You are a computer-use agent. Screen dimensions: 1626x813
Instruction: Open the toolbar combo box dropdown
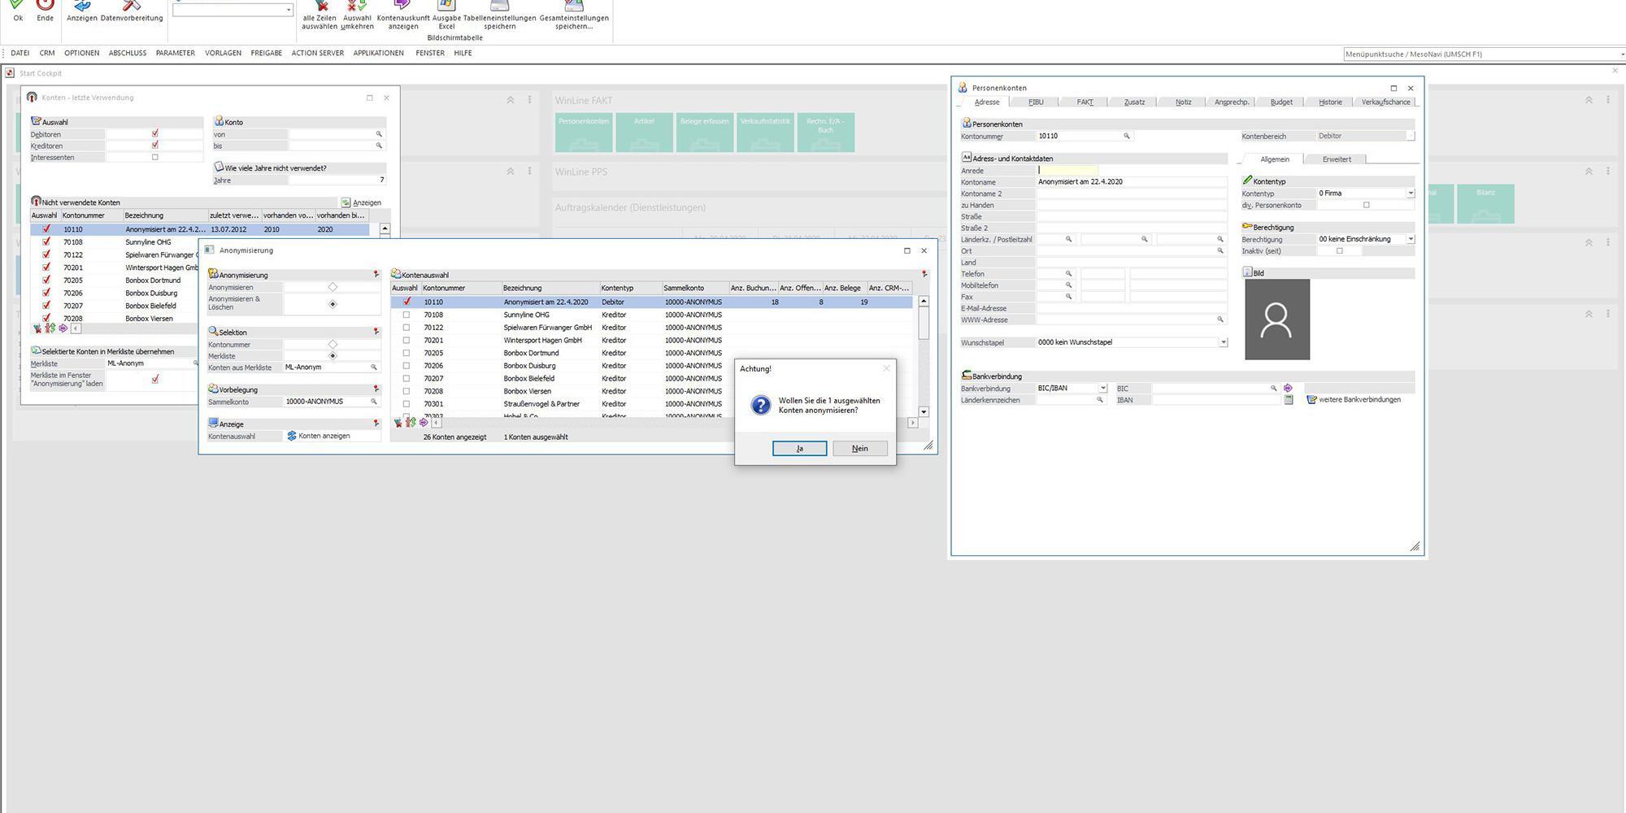(x=289, y=11)
